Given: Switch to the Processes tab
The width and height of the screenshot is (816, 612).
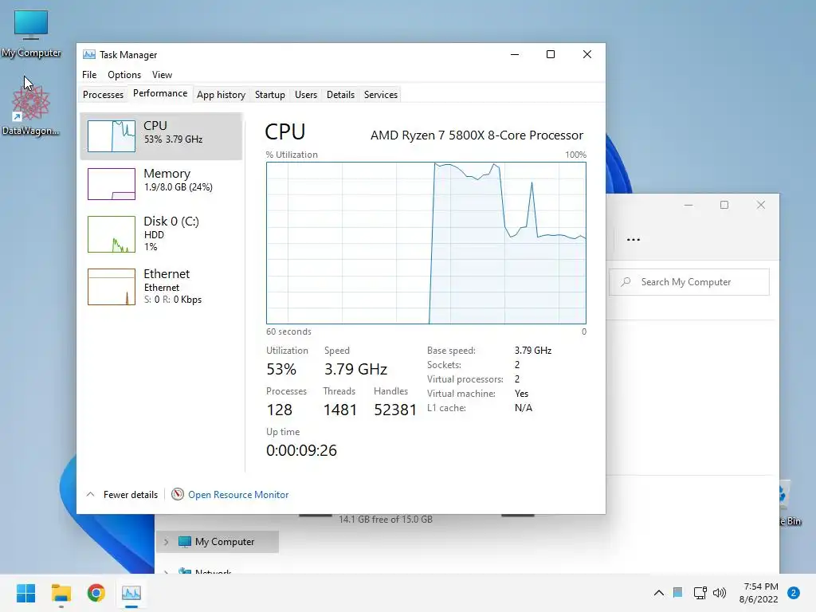Looking at the screenshot, I should 103,95.
